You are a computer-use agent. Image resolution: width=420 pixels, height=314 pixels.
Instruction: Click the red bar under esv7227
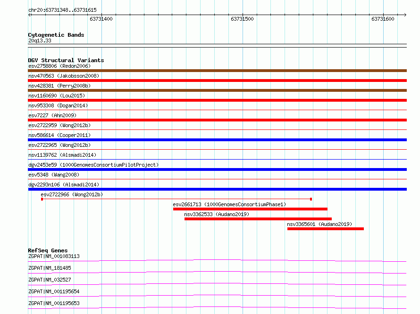[x=217, y=120]
